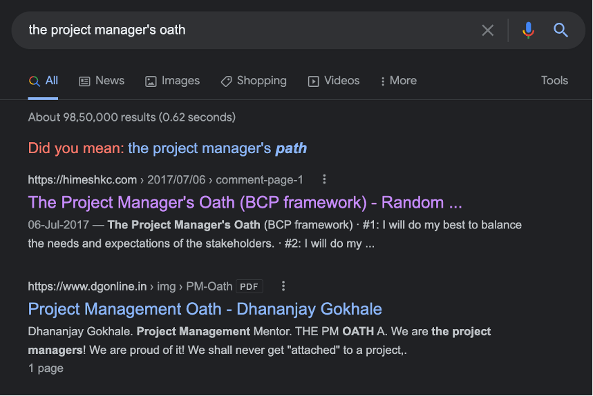
Task: Follow the suggested "the project manager's path" link
Action: pos(217,148)
